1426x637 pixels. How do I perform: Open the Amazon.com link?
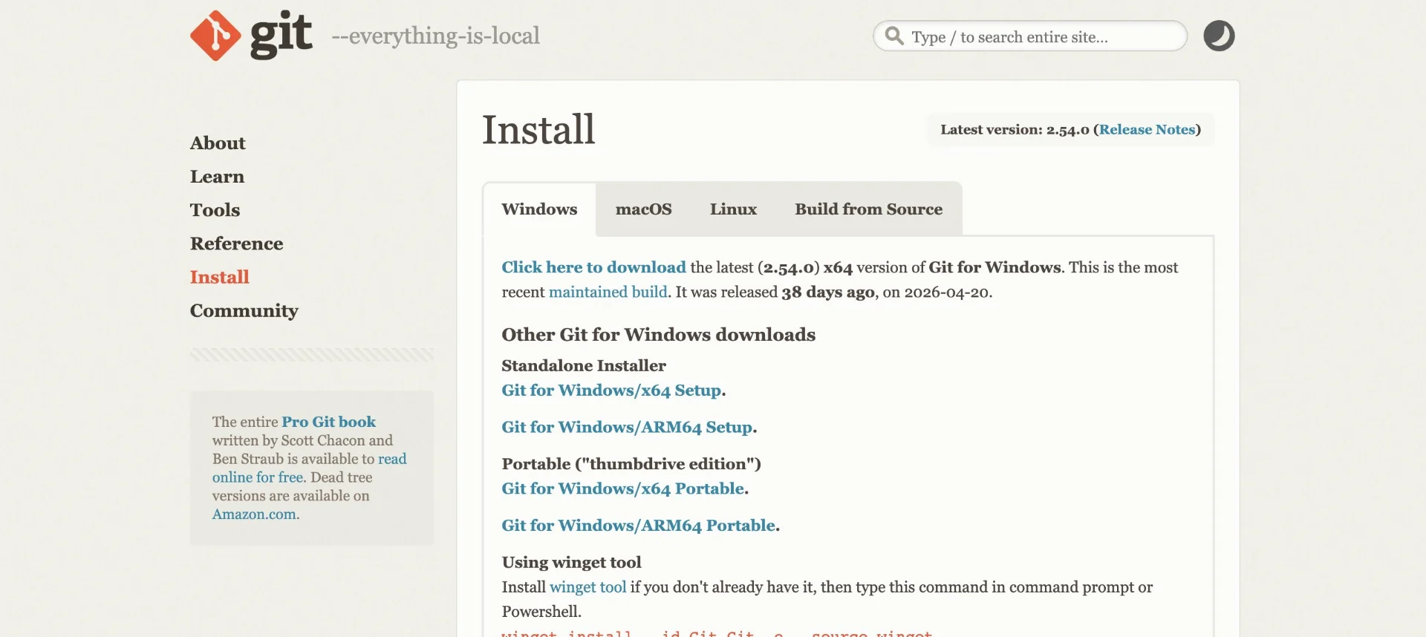254,514
